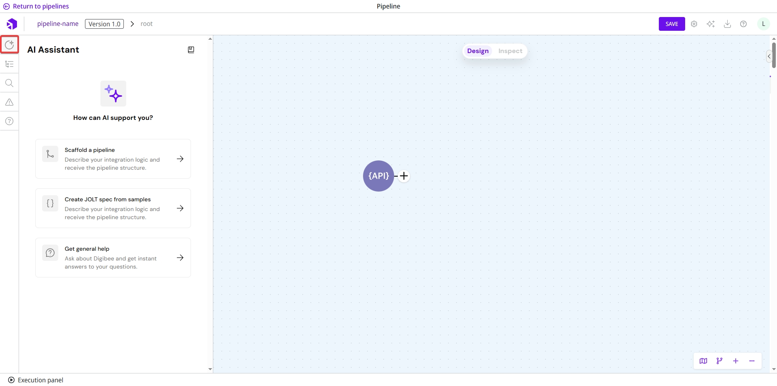The height and width of the screenshot is (386, 777).
Task: Open Scaffold a pipeline option
Action: pyautogui.click(x=113, y=159)
